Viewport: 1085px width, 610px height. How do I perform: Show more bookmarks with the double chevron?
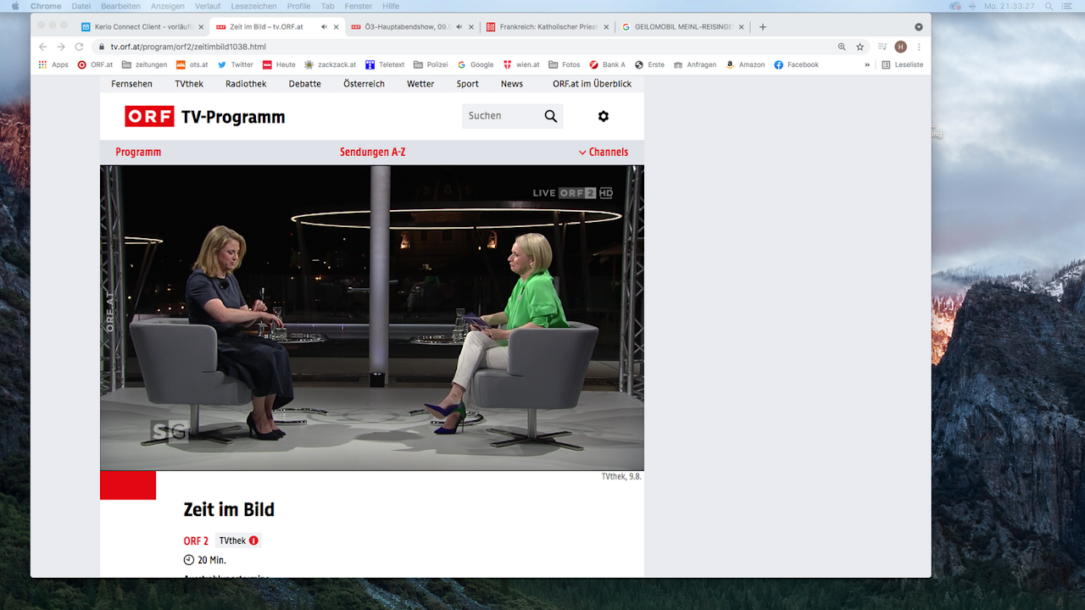click(x=867, y=64)
